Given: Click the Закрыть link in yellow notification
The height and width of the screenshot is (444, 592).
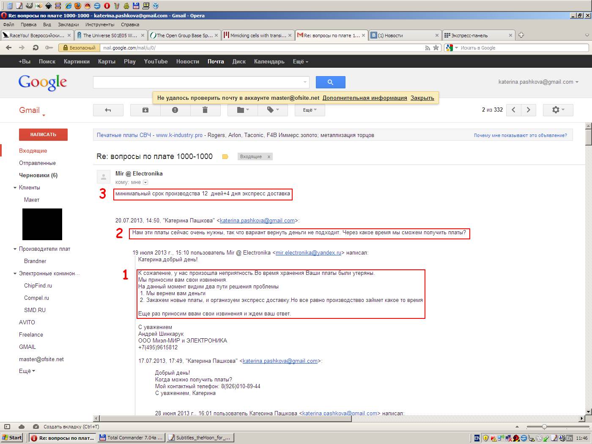Looking at the screenshot, I should click(x=422, y=98).
